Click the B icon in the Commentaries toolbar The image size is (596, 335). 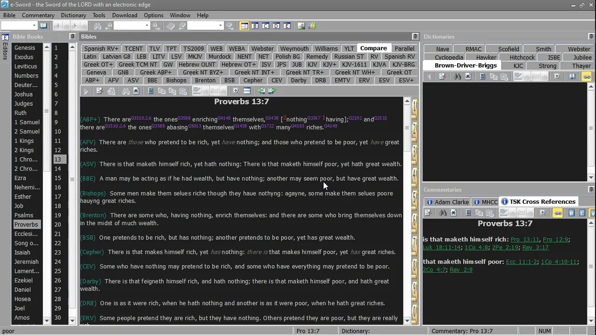571,213
